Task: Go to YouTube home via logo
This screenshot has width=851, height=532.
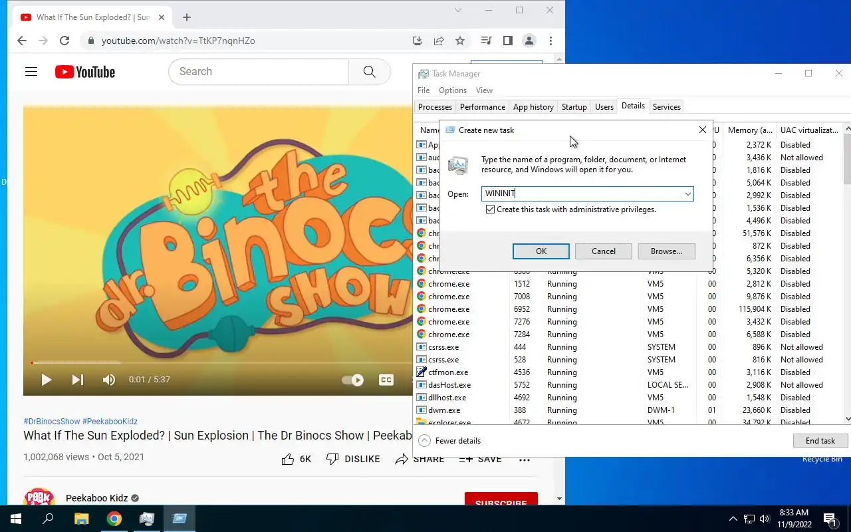Action: click(85, 72)
